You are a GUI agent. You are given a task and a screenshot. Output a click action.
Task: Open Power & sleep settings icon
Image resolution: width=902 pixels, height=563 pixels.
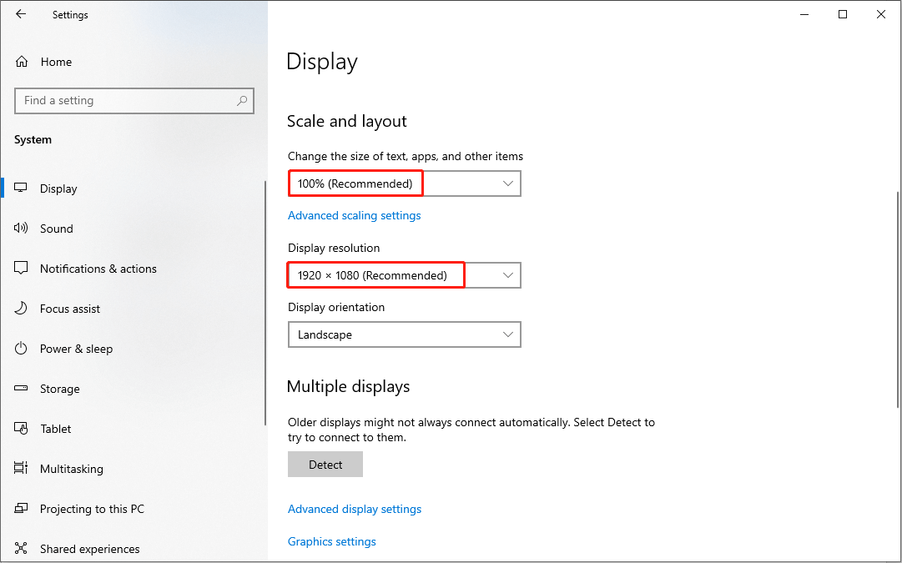[21, 348]
